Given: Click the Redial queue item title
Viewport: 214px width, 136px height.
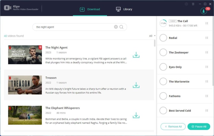Looking at the screenshot, I should tap(173, 38).
